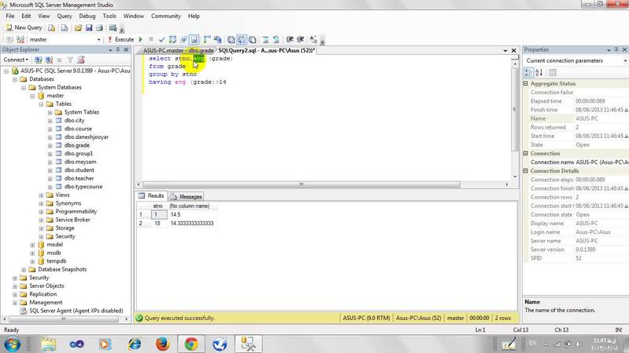Click the Debug green play arrow
The height and width of the screenshot is (353, 629).
[x=141, y=39]
